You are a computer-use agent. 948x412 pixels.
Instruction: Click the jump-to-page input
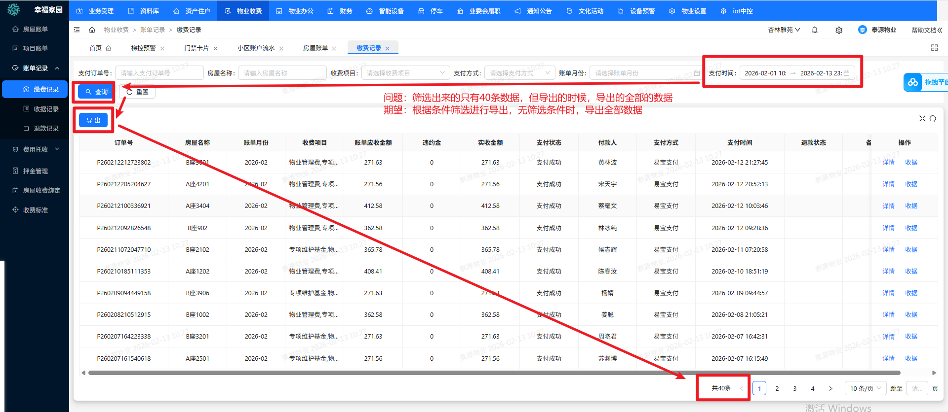point(917,388)
